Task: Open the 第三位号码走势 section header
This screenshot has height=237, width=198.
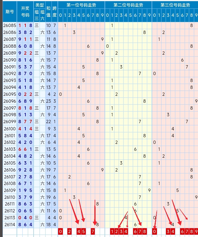Action: pyautogui.click(x=175, y=5)
